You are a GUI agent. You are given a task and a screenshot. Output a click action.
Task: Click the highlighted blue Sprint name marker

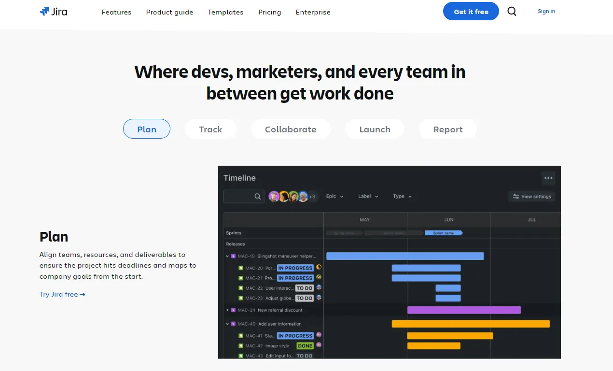point(444,233)
